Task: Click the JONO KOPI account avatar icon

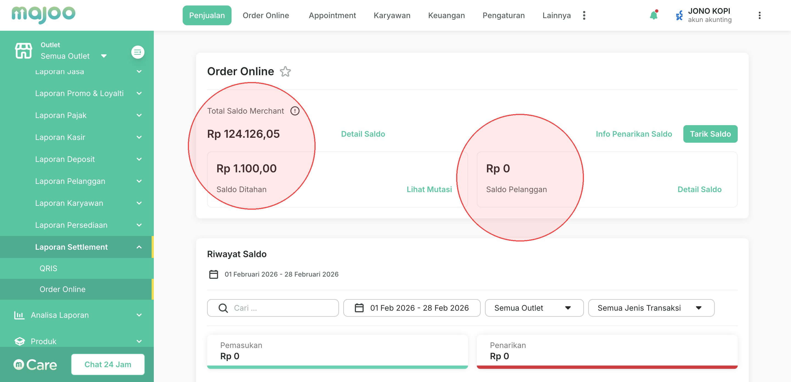Action: tap(679, 15)
